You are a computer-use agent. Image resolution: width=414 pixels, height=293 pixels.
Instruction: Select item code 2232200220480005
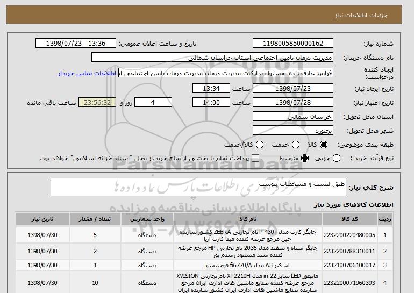[x=349, y=235]
